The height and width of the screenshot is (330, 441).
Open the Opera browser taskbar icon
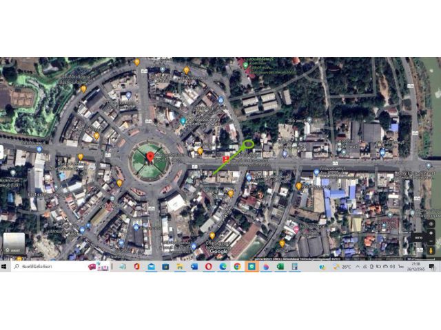pos(208,267)
